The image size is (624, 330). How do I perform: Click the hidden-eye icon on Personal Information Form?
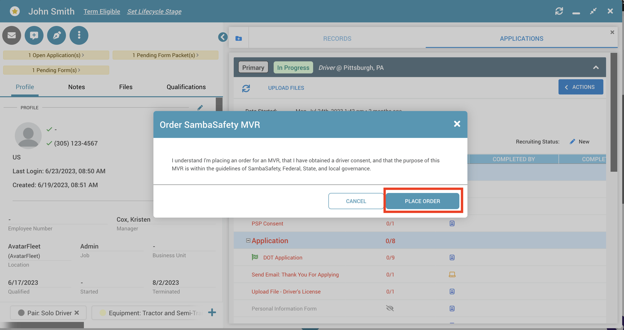[x=390, y=308]
